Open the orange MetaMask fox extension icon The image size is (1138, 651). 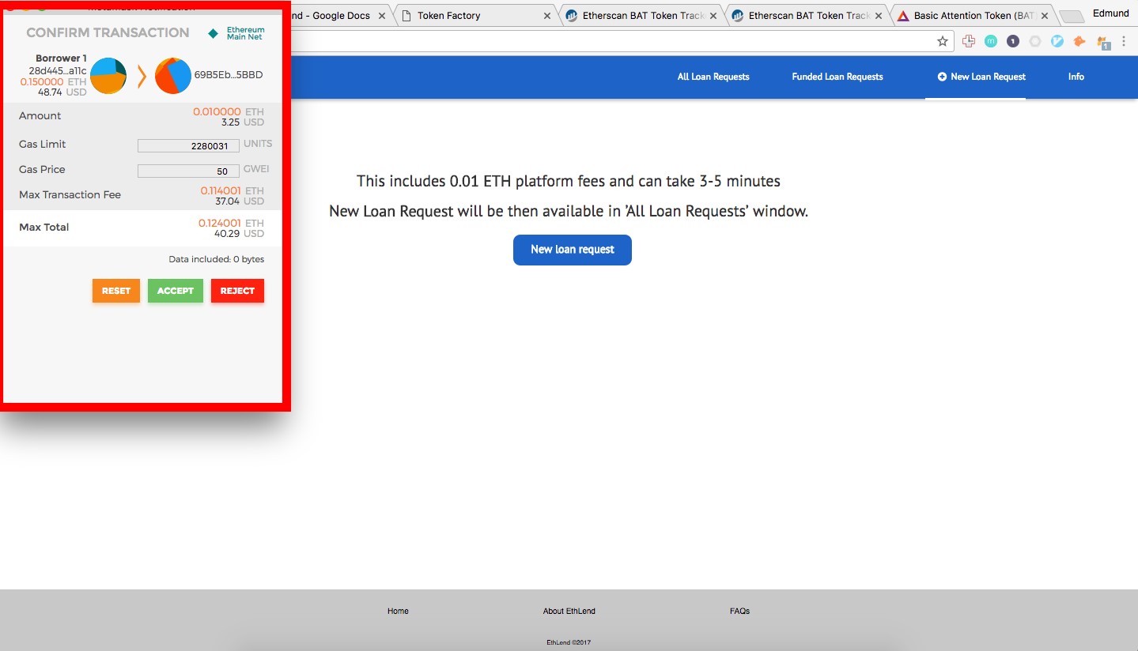[1080, 41]
